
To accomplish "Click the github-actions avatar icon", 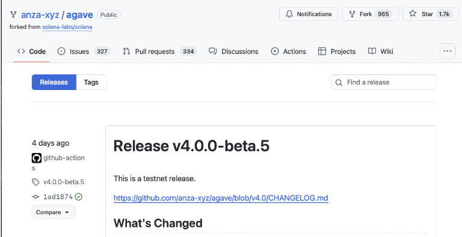I will pos(37,158).
